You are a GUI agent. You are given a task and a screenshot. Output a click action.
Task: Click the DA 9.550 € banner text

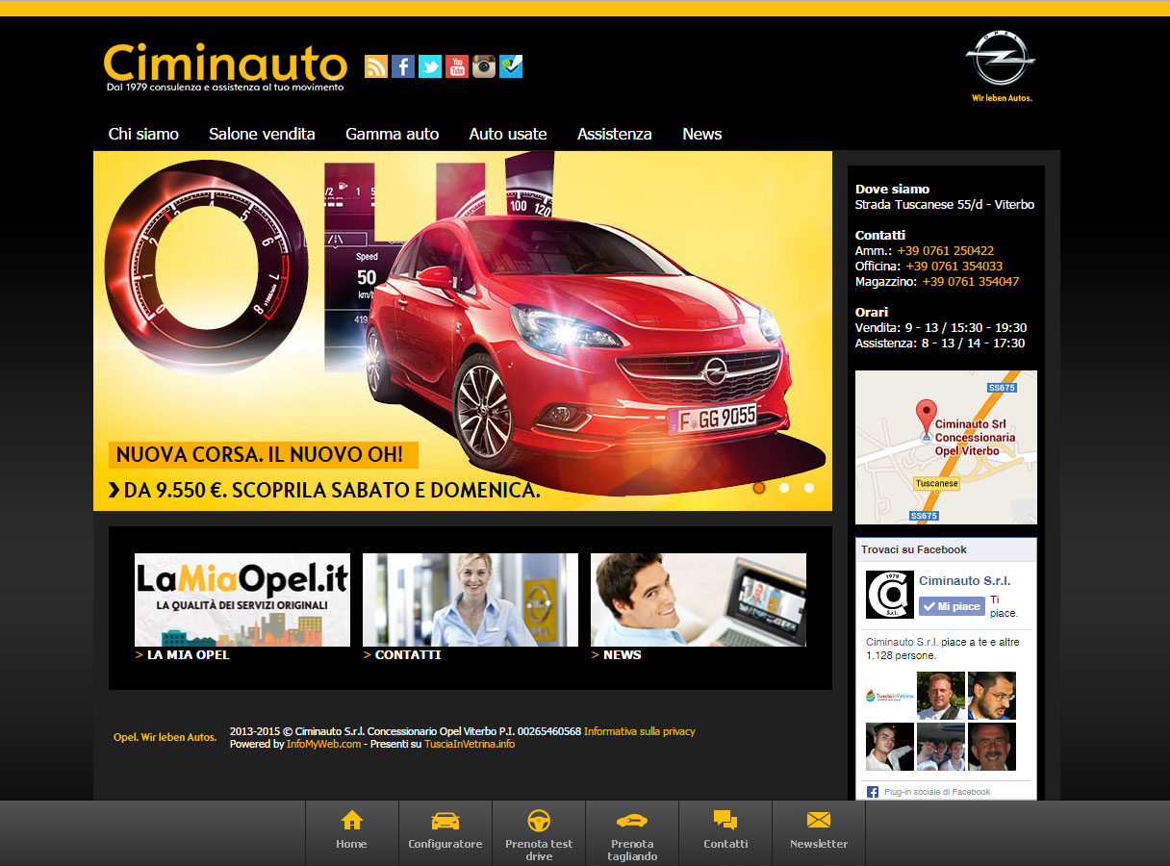[x=324, y=490]
